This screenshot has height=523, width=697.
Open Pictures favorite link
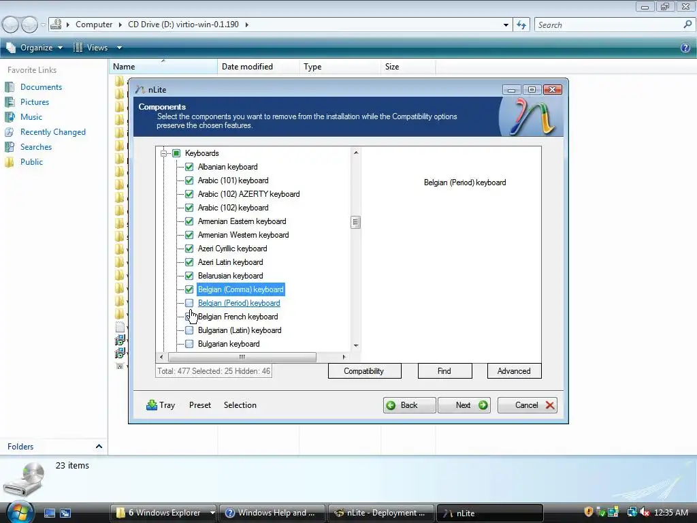click(x=35, y=102)
